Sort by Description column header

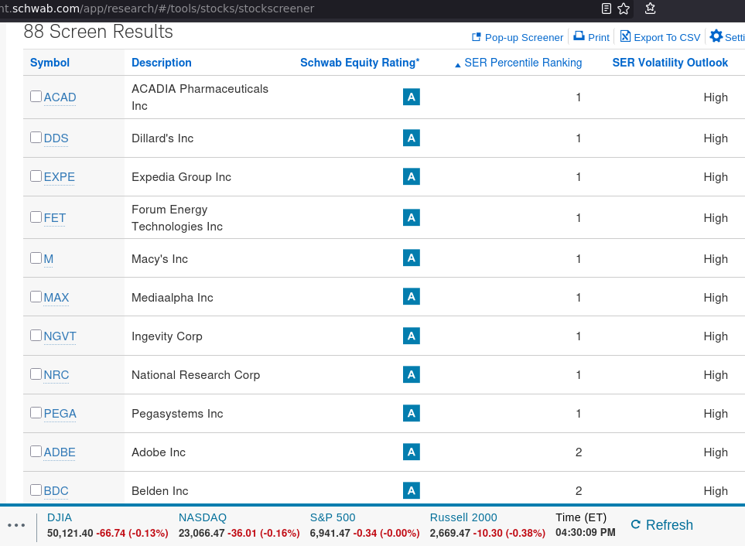[x=162, y=63]
